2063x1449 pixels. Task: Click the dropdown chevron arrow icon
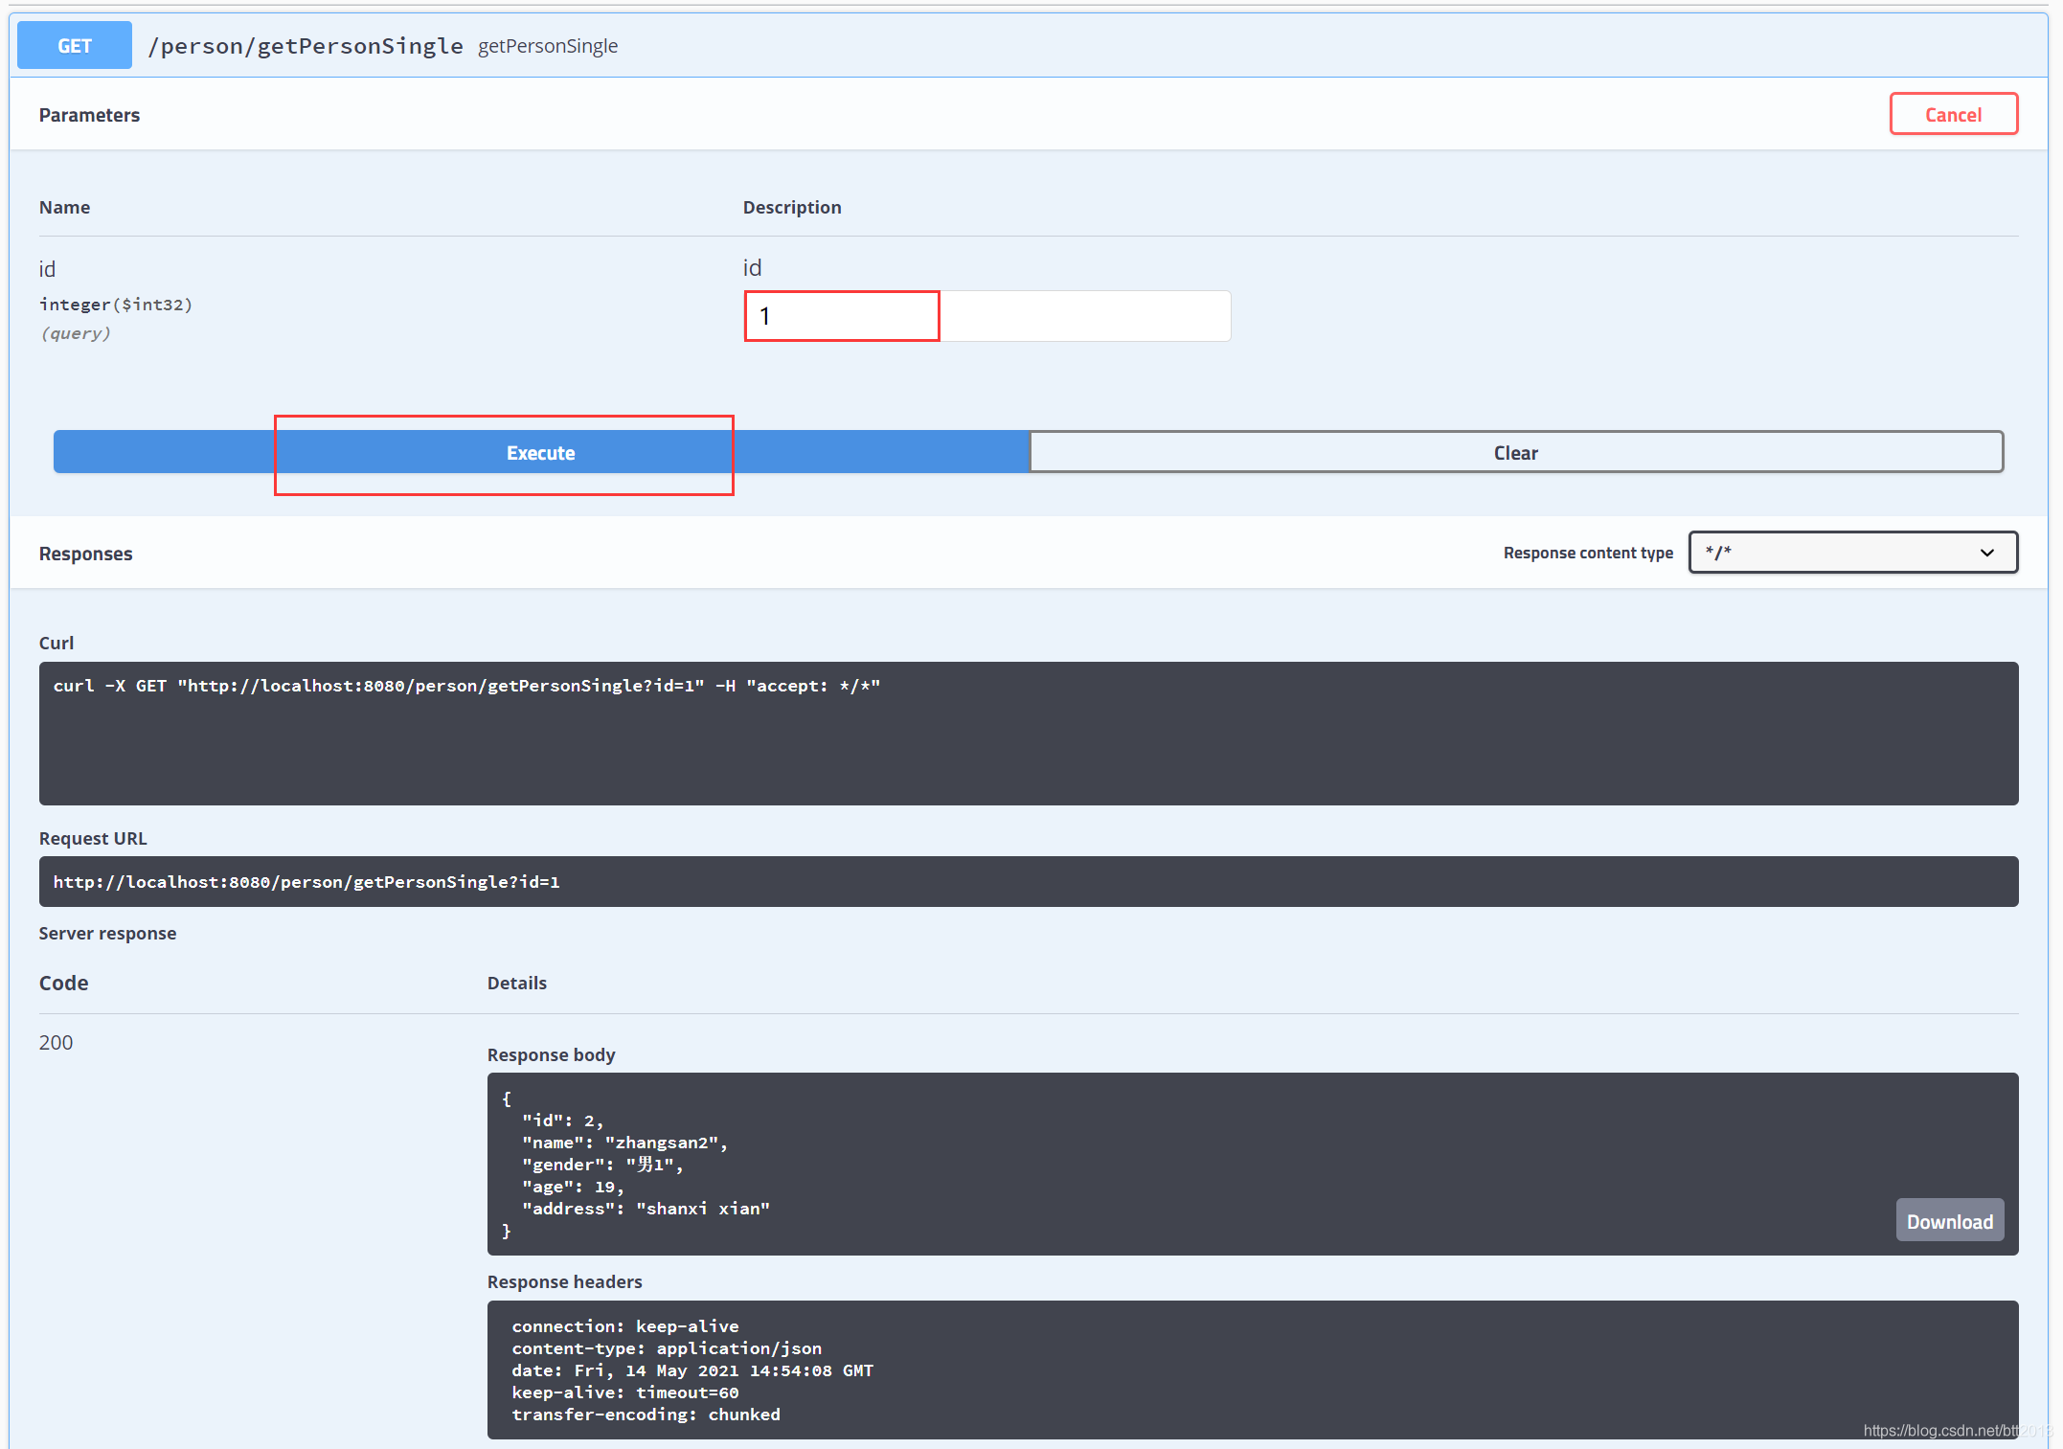coord(1986,553)
